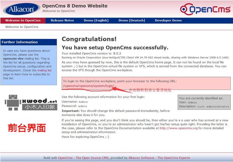Image resolution: width=233 pixels, height=162 pixels.
Task: Follow the /opencms/opencms/system/login/ link
Action: pyautogui.click(x=89, y=86)
